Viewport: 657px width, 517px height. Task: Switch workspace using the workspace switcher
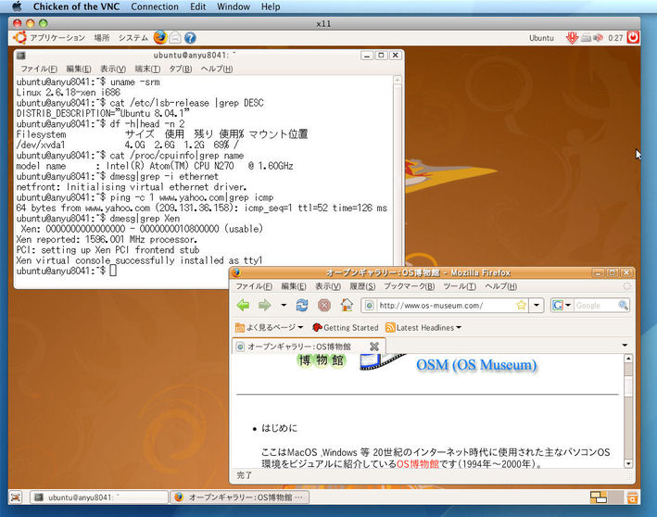click(x=606, y=498)
